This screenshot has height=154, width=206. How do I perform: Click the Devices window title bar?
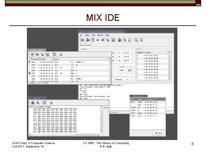37,98
